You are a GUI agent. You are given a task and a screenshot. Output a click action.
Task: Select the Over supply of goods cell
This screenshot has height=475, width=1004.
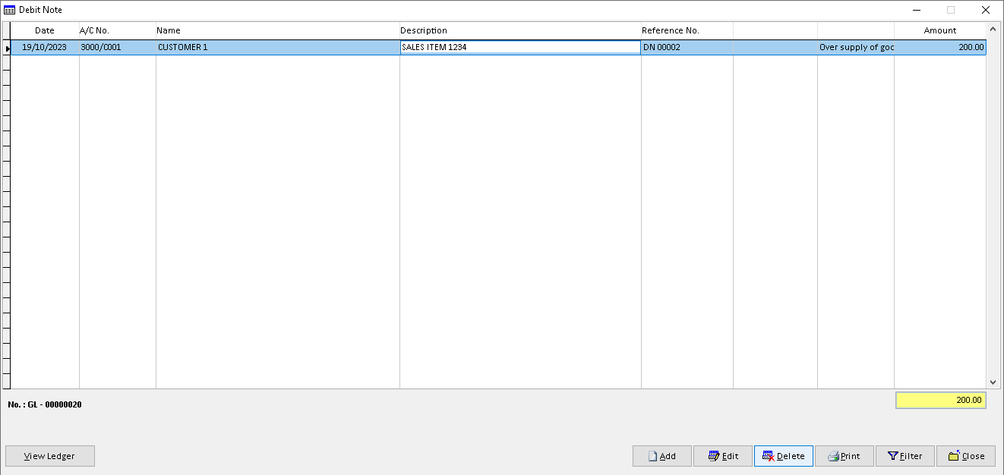[x=856, y=47]
